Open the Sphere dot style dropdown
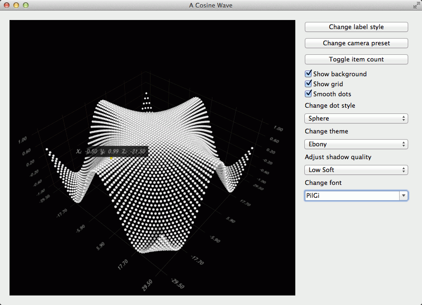Screen dimensions: 422x305 [356, 118]
